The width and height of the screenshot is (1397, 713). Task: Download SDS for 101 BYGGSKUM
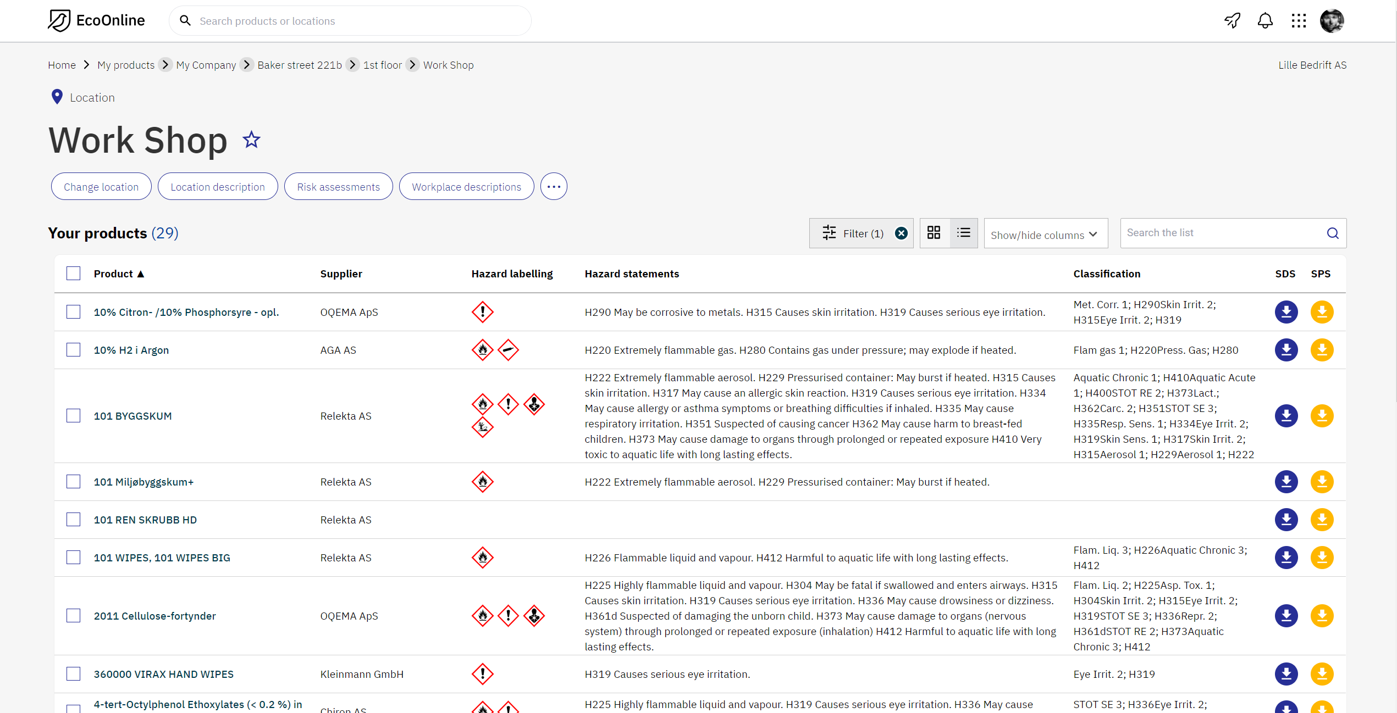click(x=1286, y=416)
